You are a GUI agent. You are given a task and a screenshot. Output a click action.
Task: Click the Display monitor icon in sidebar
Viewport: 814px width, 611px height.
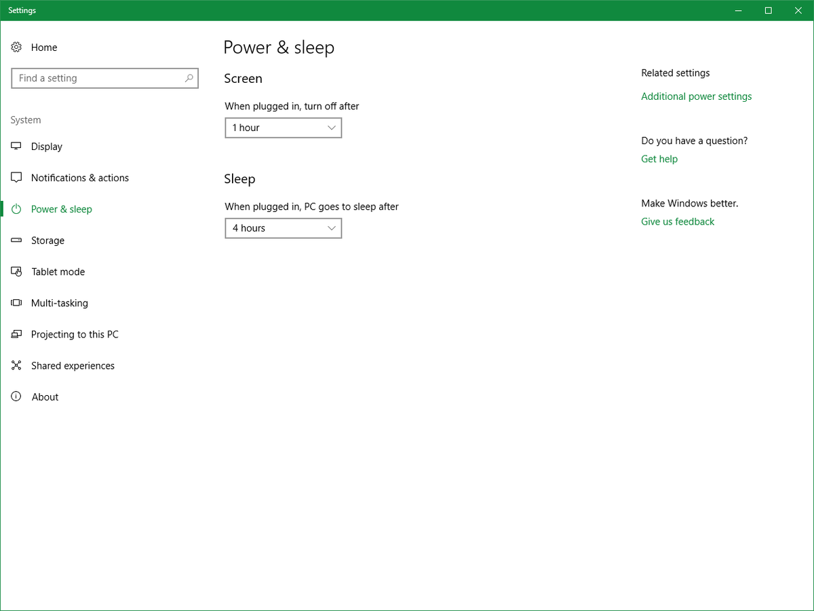tap(16, 146)
